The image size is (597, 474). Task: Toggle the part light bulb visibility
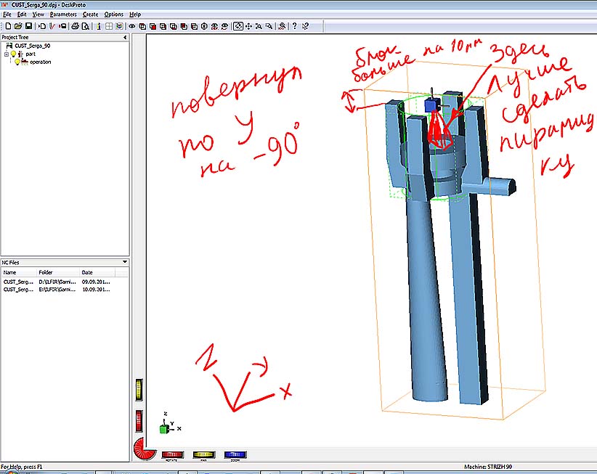point(14,54)
